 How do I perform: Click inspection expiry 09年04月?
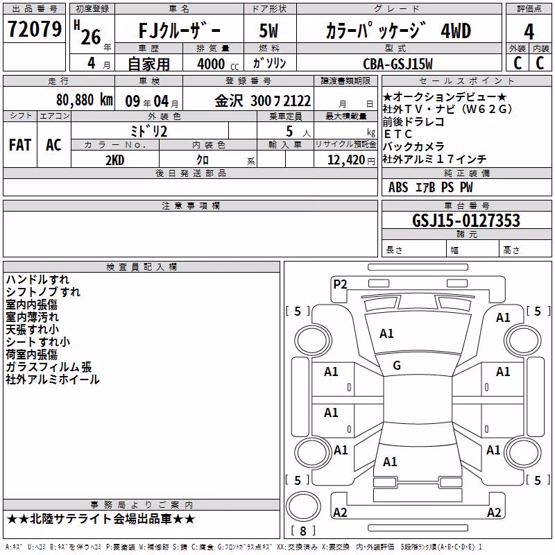pos(151,101)
